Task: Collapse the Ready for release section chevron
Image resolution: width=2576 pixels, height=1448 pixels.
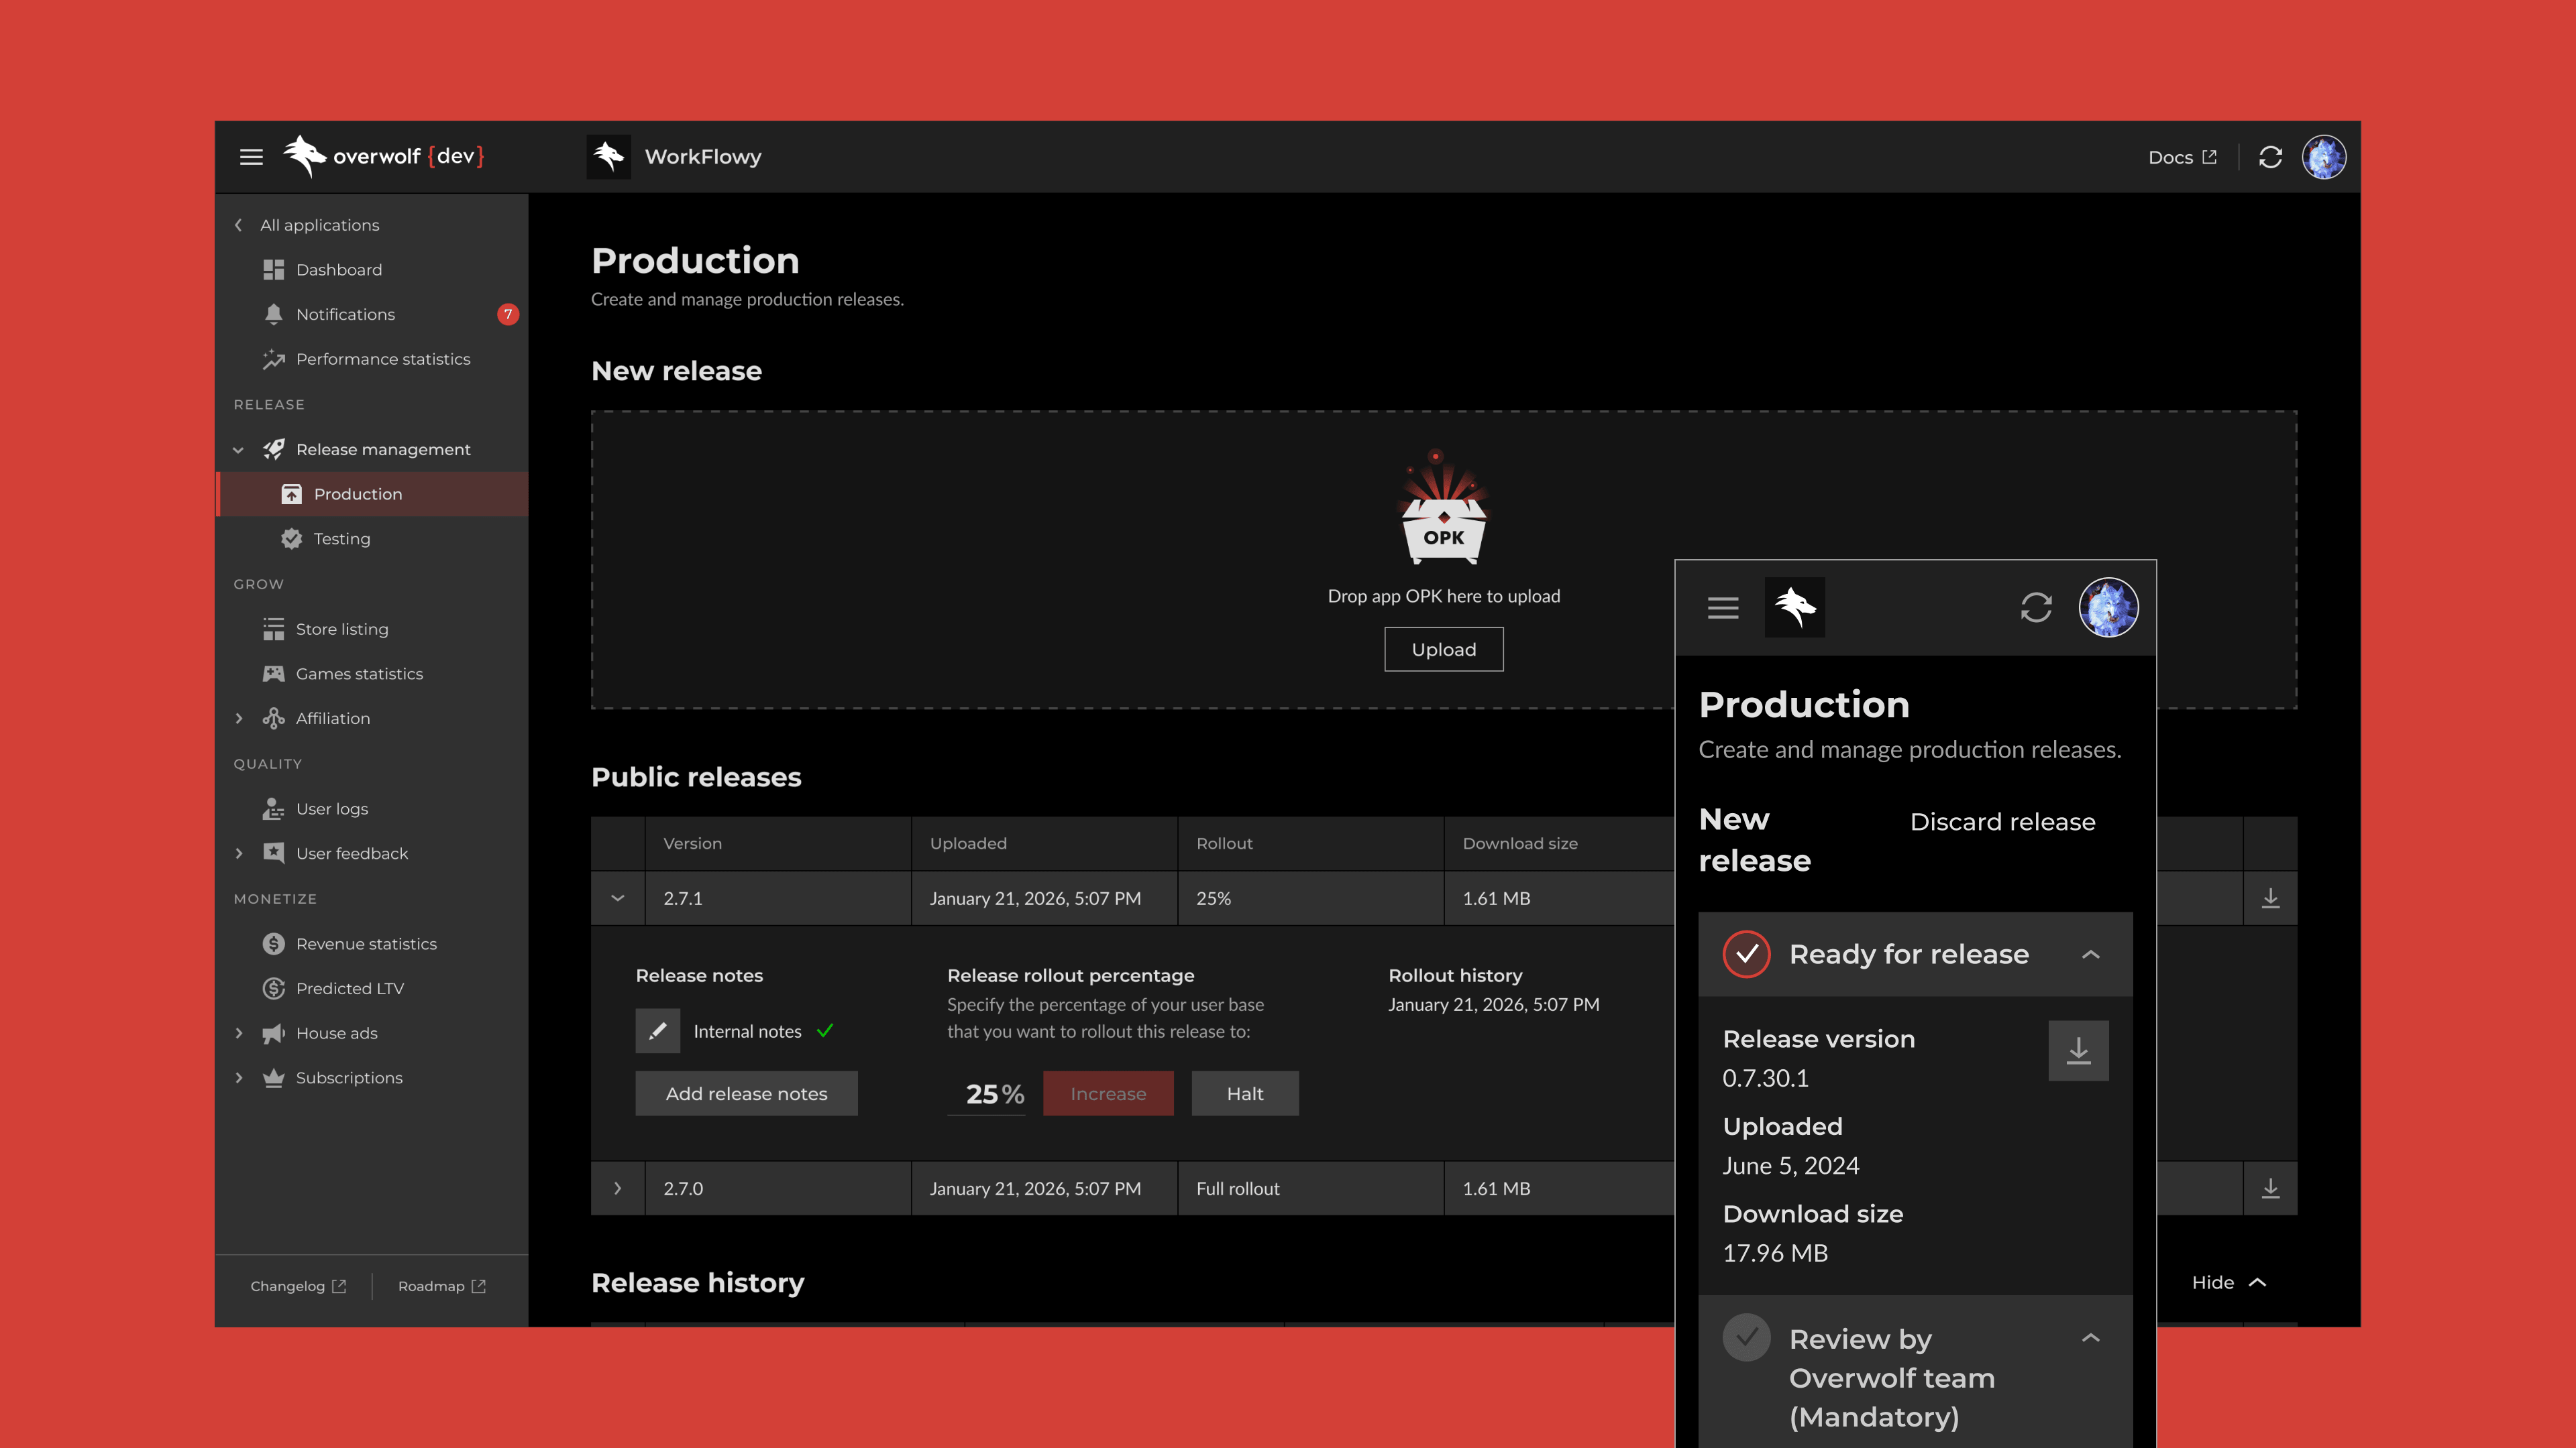Action: [2090, 955]
